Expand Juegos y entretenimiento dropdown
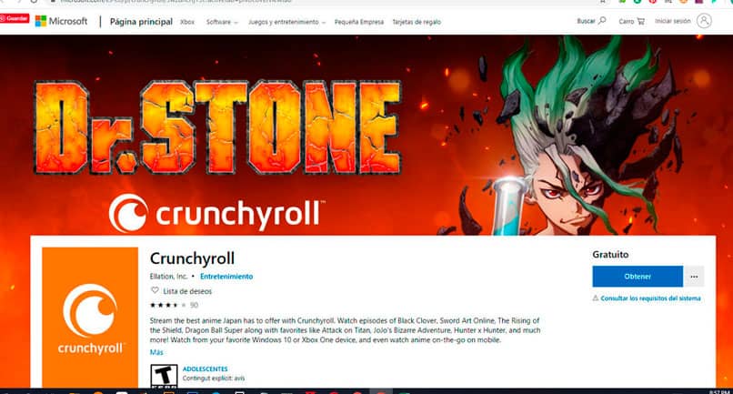 (286, 22)
